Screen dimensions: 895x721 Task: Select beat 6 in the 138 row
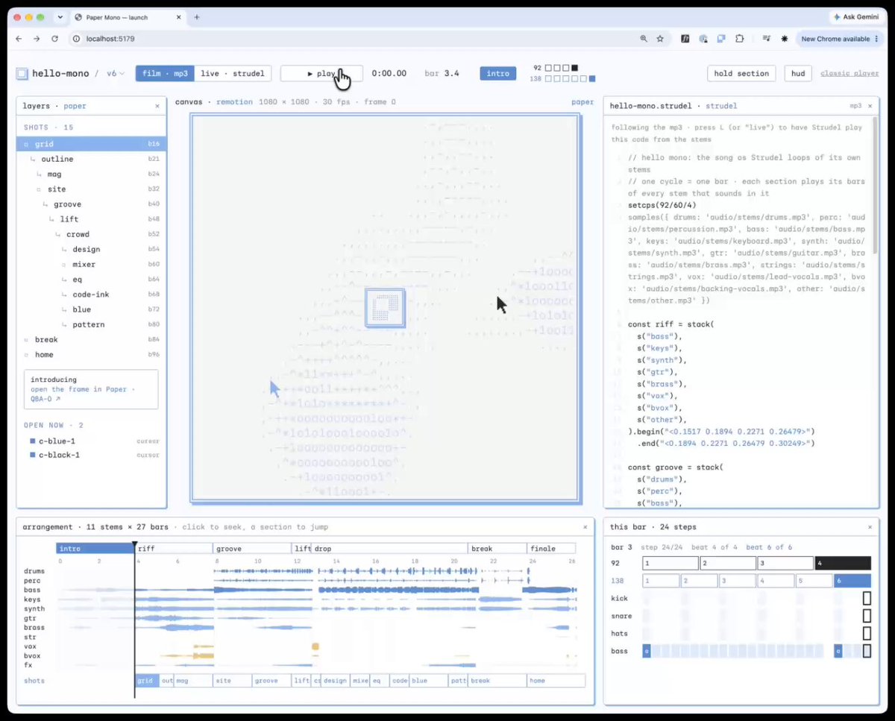[x=852, y=581]
